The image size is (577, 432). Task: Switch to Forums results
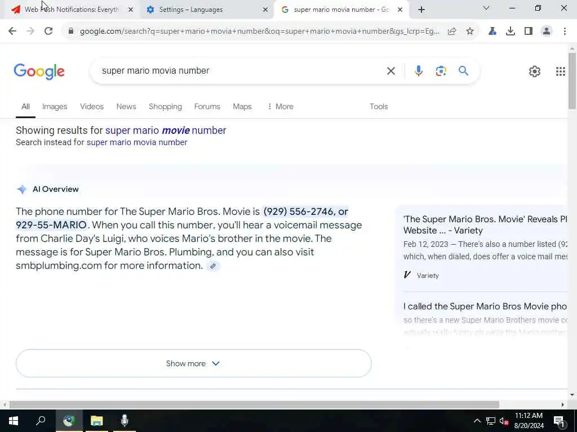pos(207,106)
